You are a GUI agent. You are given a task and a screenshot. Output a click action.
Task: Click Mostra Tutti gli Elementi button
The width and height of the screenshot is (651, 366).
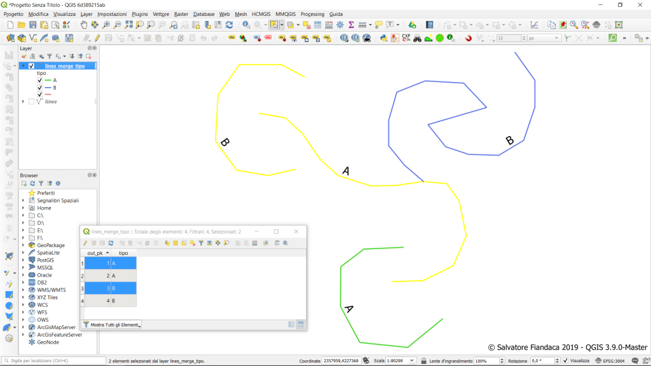point(113,325)
